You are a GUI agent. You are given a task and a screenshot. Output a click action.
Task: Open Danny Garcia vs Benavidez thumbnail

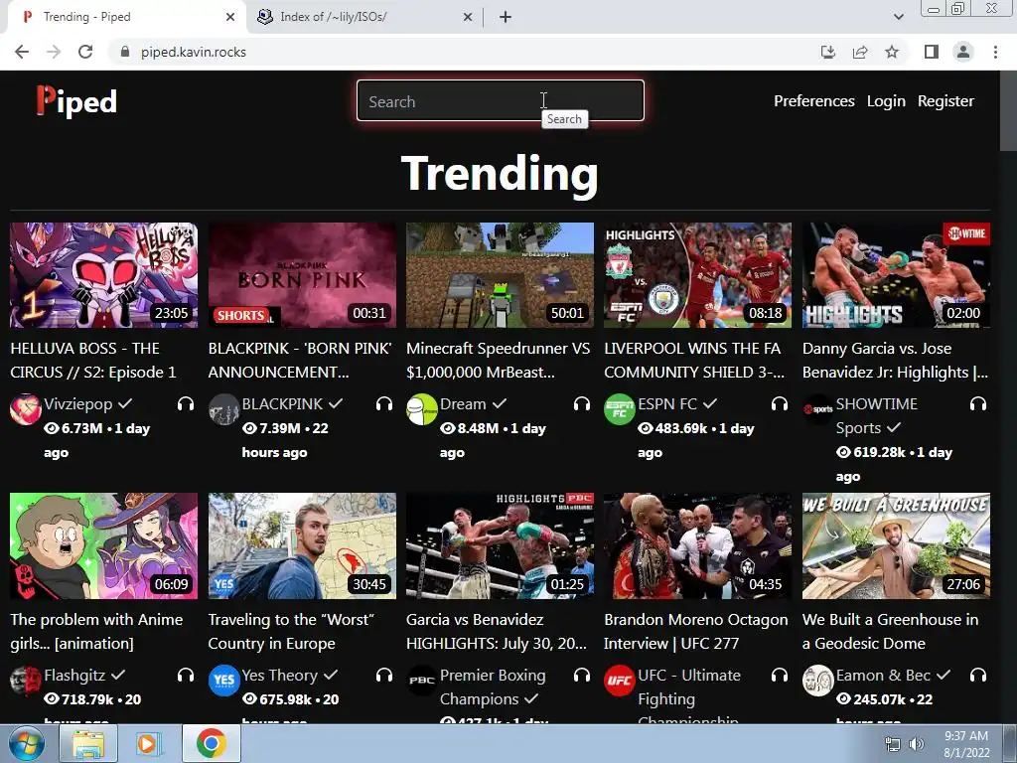click(x=897, y=275)
